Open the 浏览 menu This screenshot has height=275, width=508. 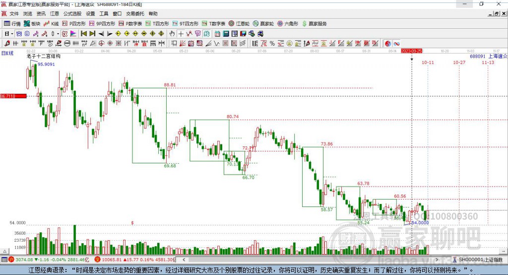(28, 13)
